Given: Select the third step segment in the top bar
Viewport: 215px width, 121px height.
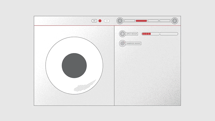Looking at the screenshot, I should tap(153, 21).
